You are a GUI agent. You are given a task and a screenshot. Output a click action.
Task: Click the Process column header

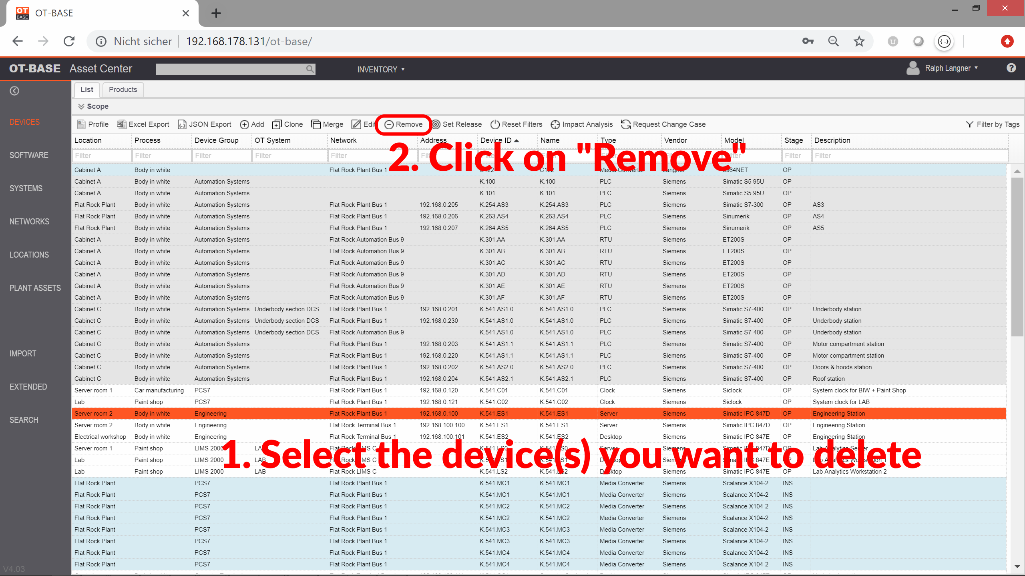click(x=162, y=140)
